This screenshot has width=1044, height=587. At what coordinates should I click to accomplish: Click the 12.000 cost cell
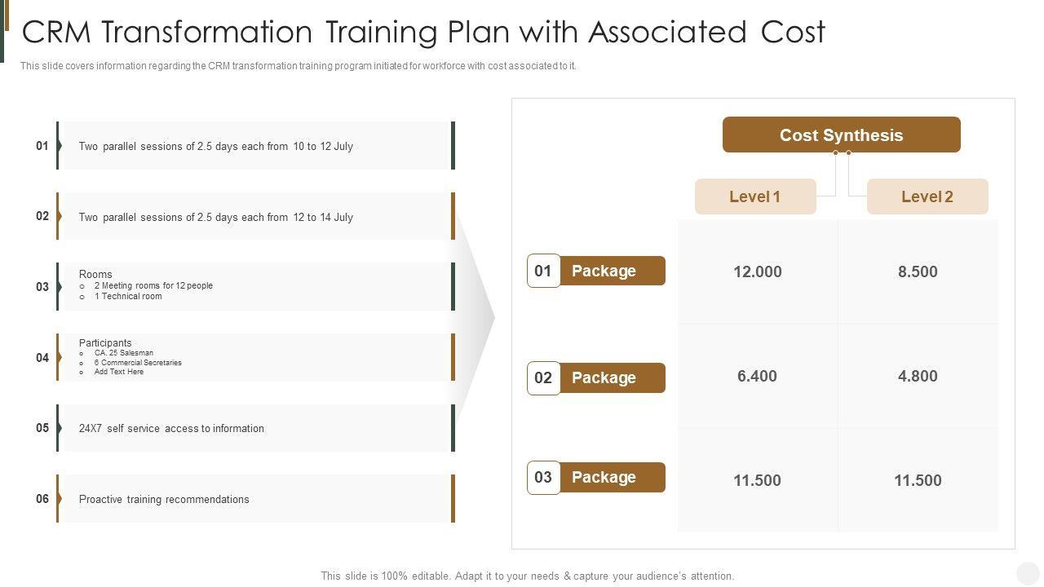(757, 271)
